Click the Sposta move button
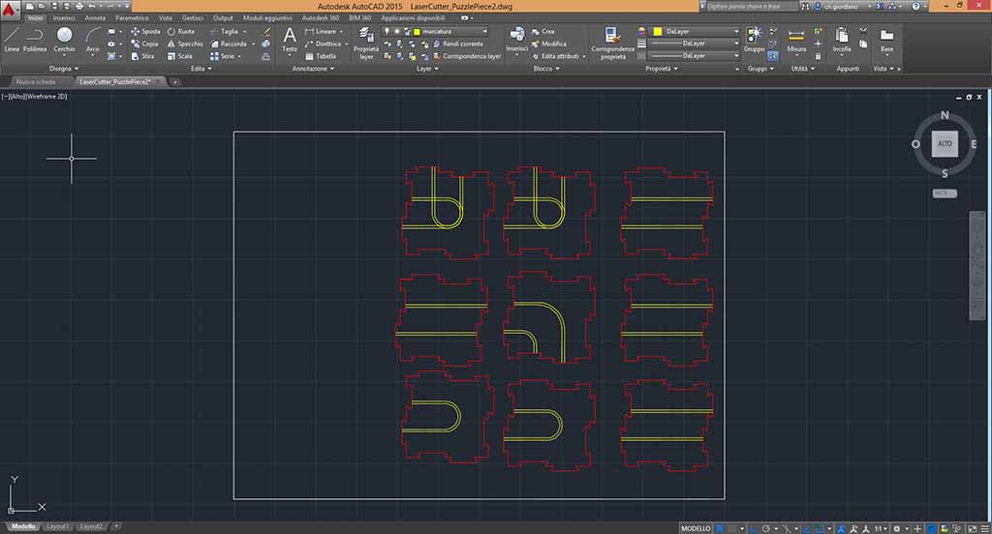The image size is (992, 534). coord(146,31)
